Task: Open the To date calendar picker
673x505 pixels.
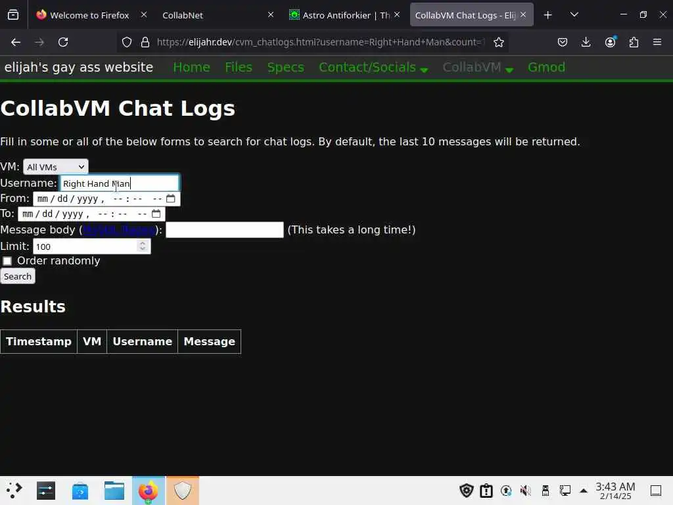Action: [x=156, y=214]
